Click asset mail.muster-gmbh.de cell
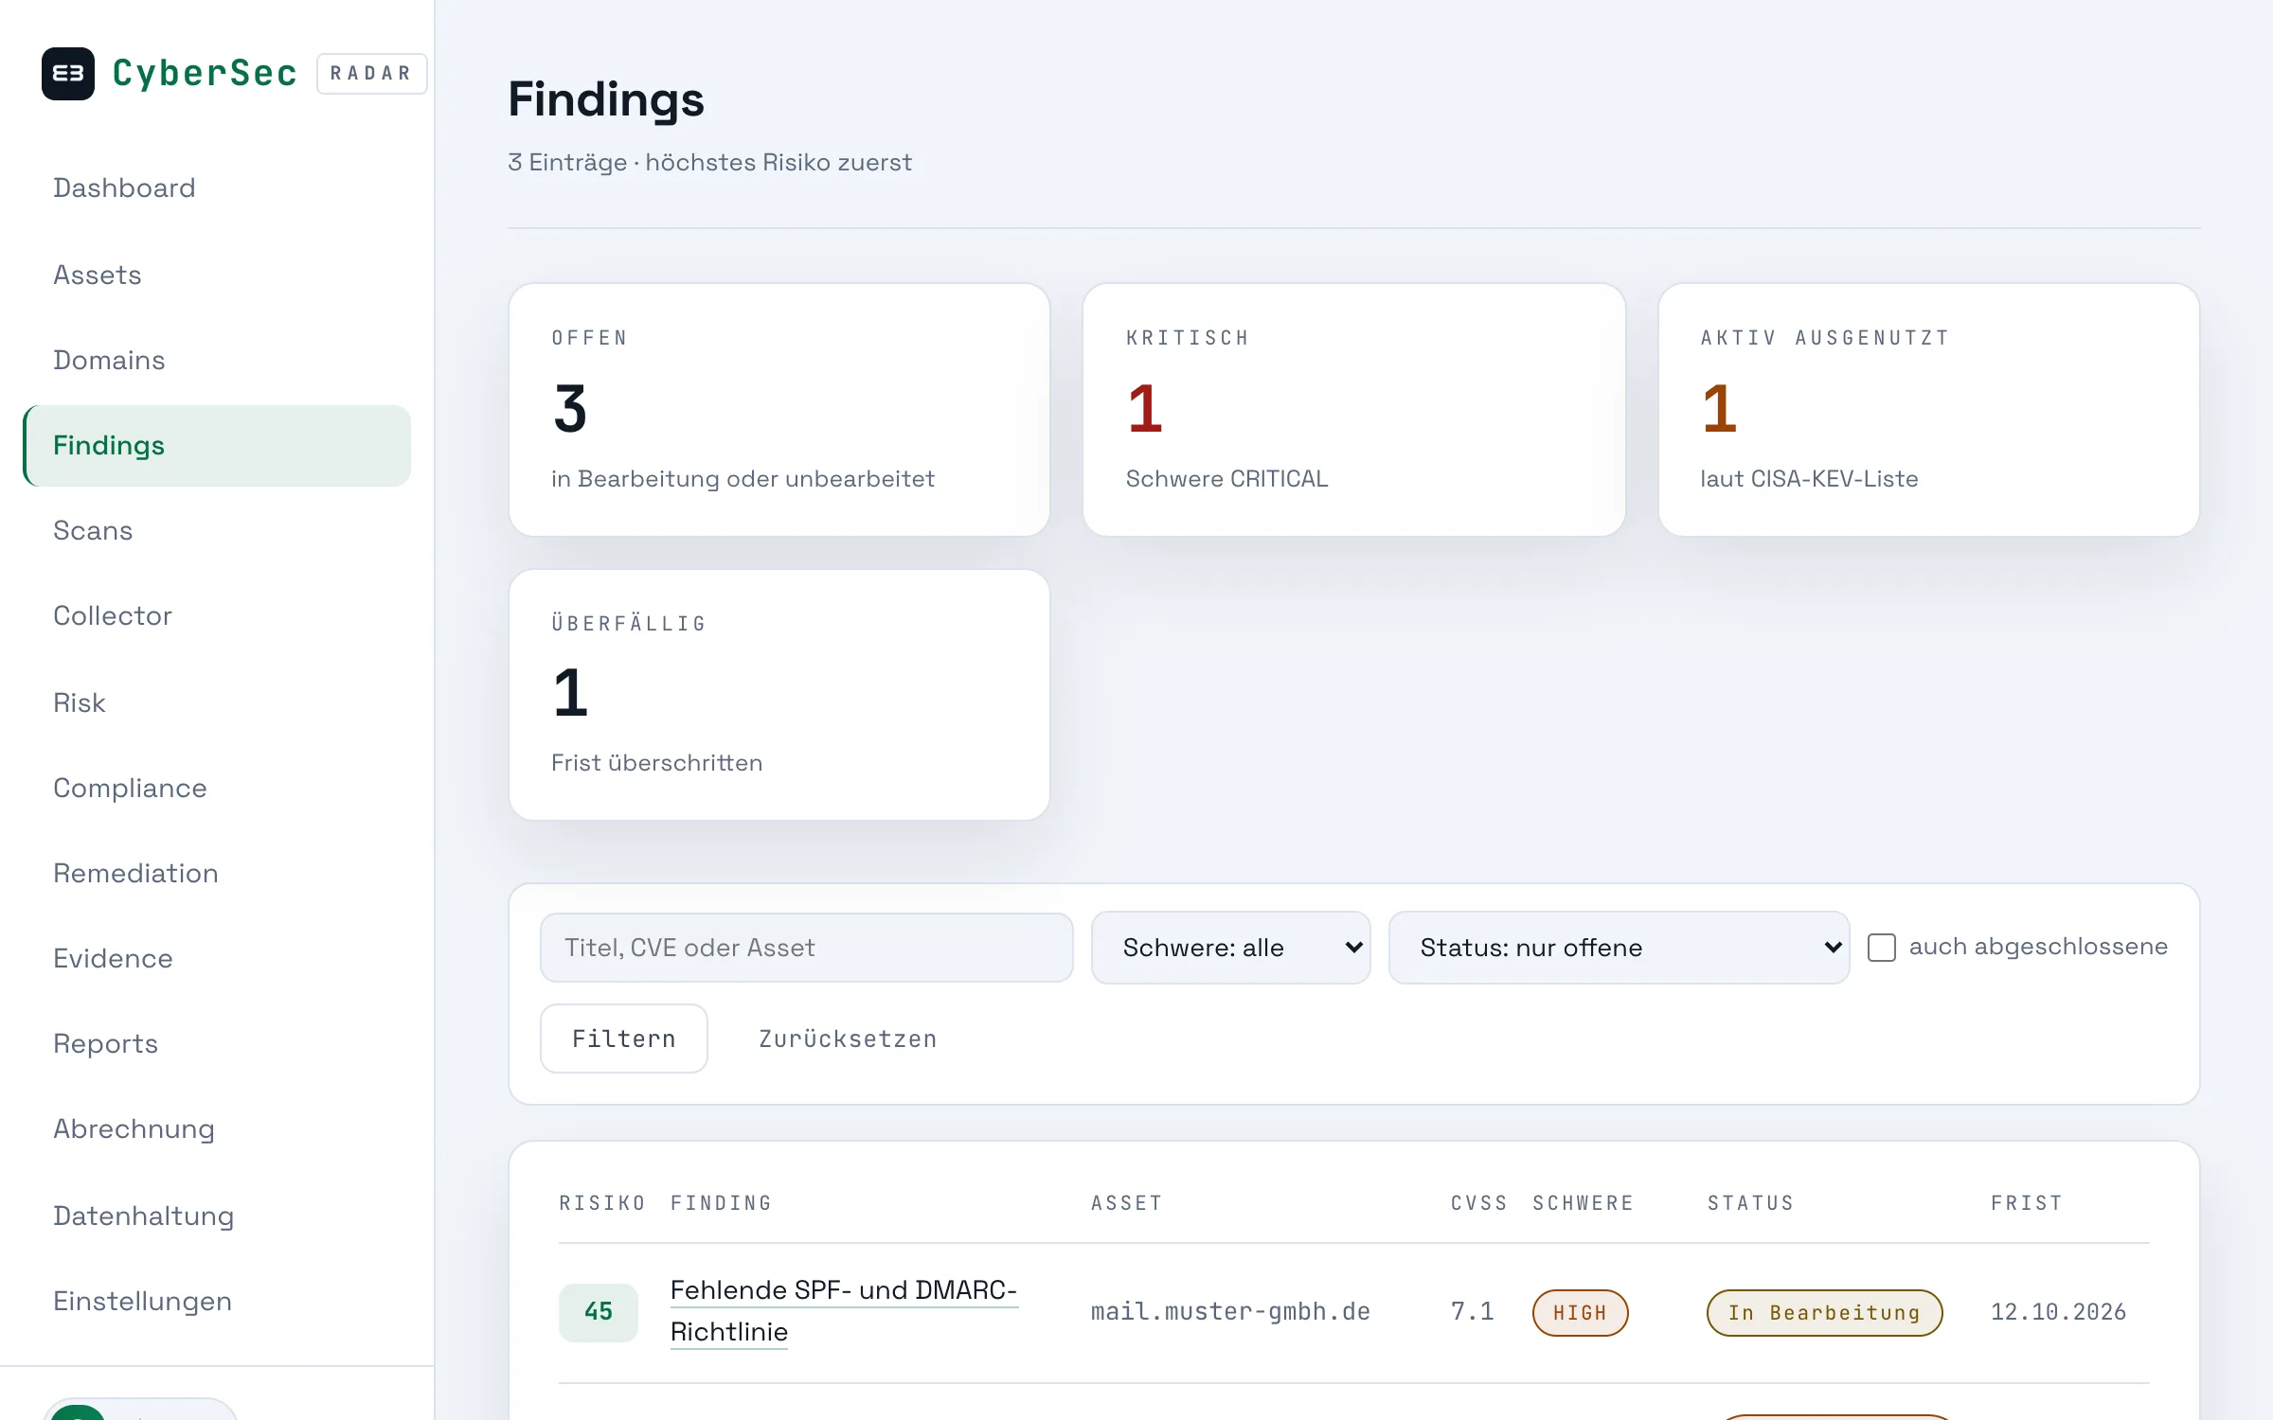Viewport: 2273px width, 1420px height. pyautogui.click(x=1231, y=1312)
